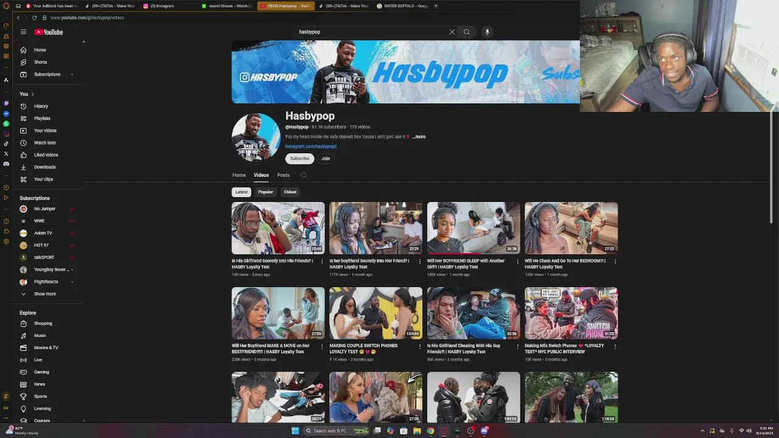
Task: Open Watch later list
Action: click(x=46, y=142)
